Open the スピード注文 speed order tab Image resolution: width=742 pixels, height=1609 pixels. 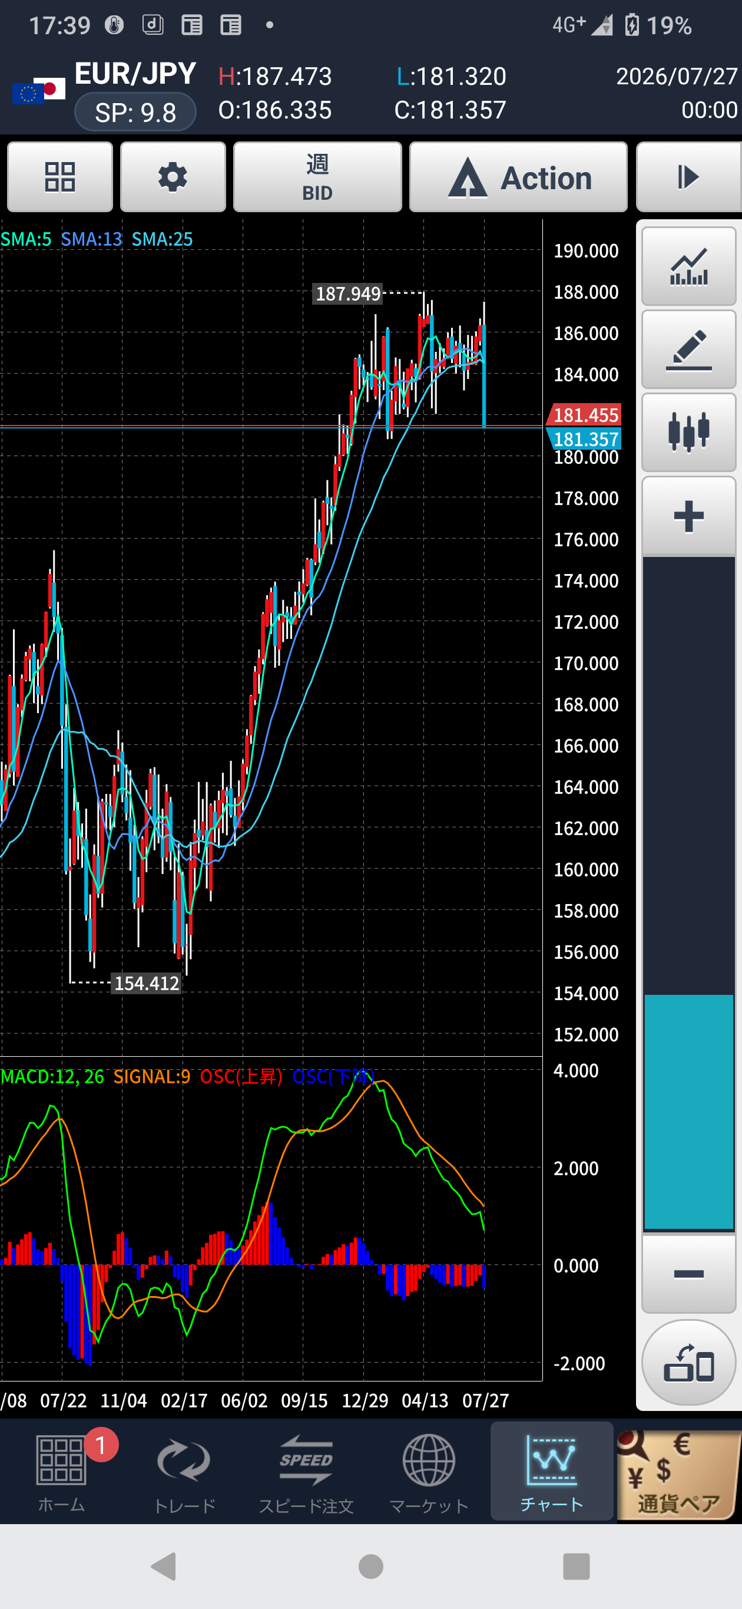306,1472
